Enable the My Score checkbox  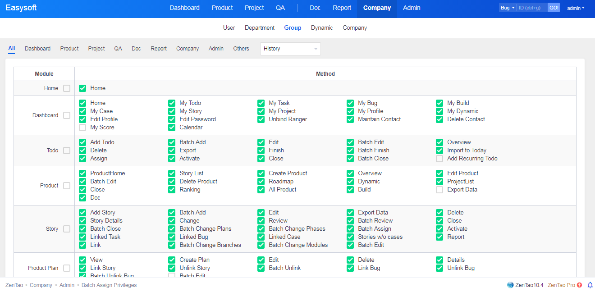pos(82,128)
